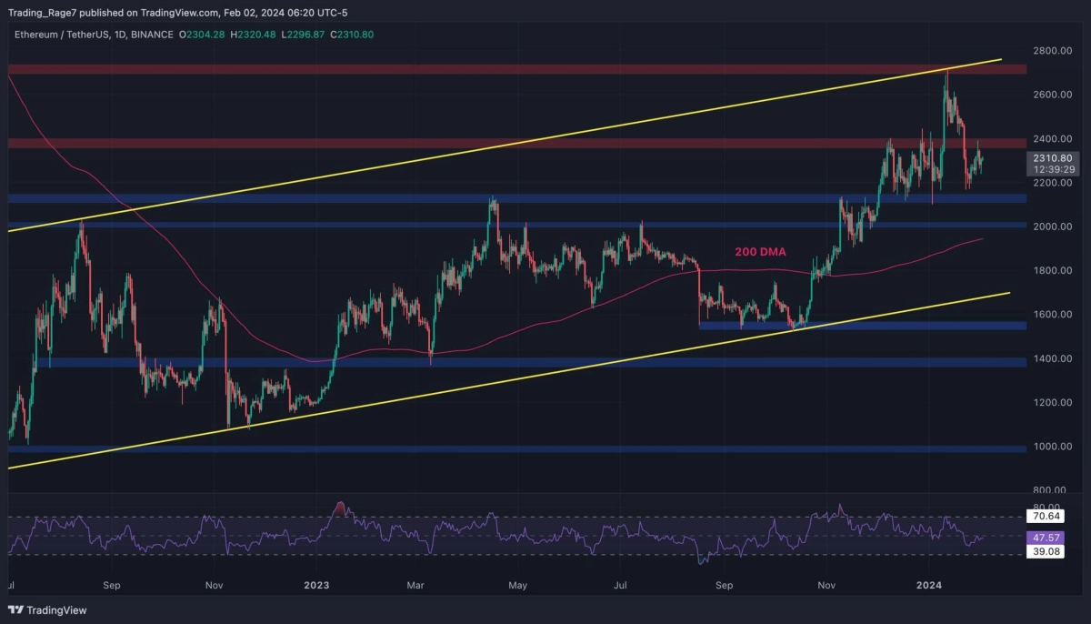Click the Mar label on time axis
The height and width of the screenshot is (624, 1091).
(x=415, y=585)
